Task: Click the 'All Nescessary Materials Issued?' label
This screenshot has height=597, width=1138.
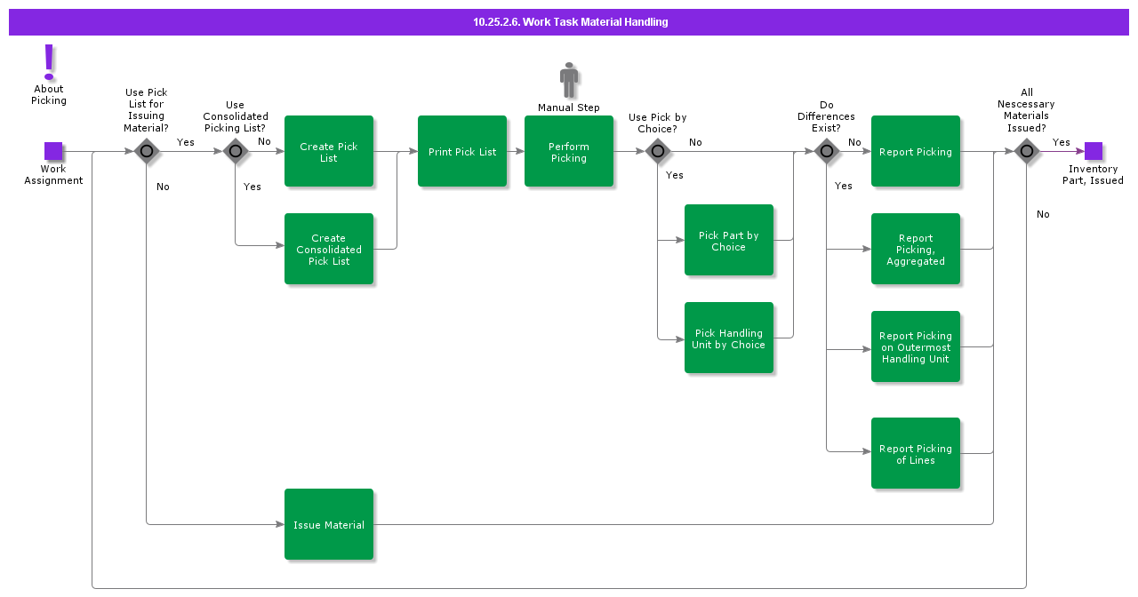Action: point(1027,110)
